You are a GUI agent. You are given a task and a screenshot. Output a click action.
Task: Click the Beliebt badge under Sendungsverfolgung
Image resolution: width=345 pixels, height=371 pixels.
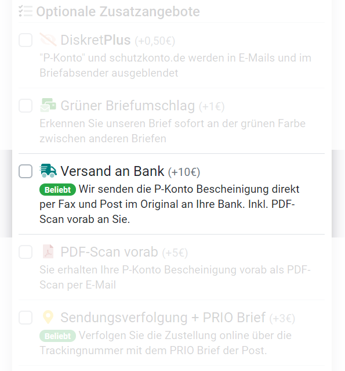click(x=57, y=336)
